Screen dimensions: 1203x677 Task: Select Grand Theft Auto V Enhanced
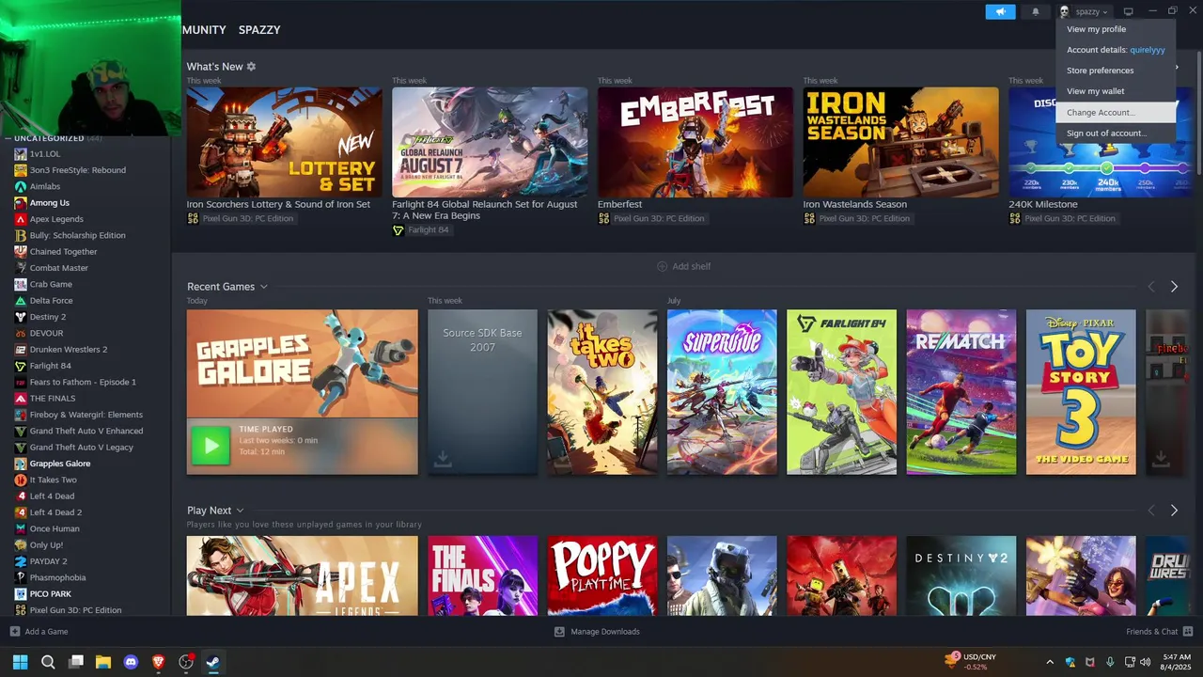tap(85, 431)
